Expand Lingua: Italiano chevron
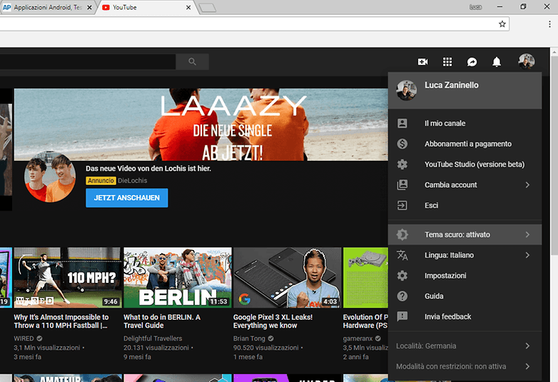Screen dimensions: 558x382 click(x=527, y=255)
